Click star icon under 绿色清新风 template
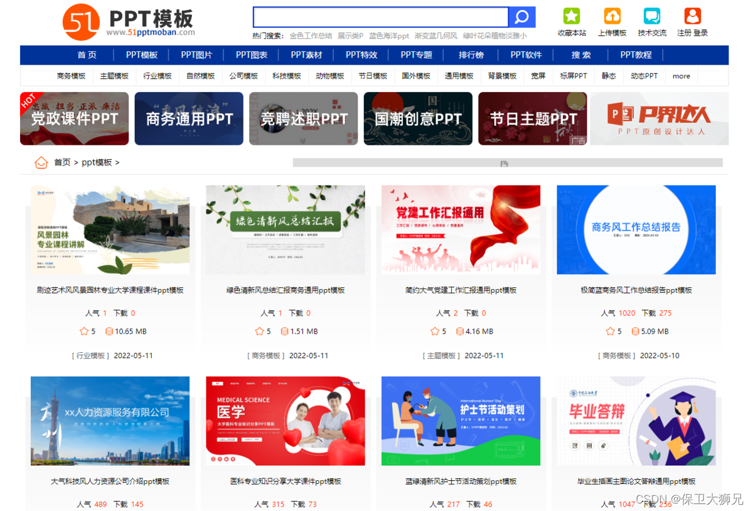 pyautogui.click(x=259, y=331)
